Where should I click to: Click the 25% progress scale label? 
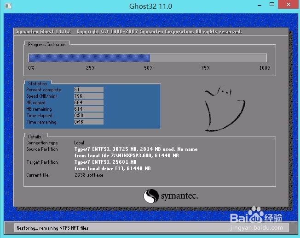coord(91,68)
